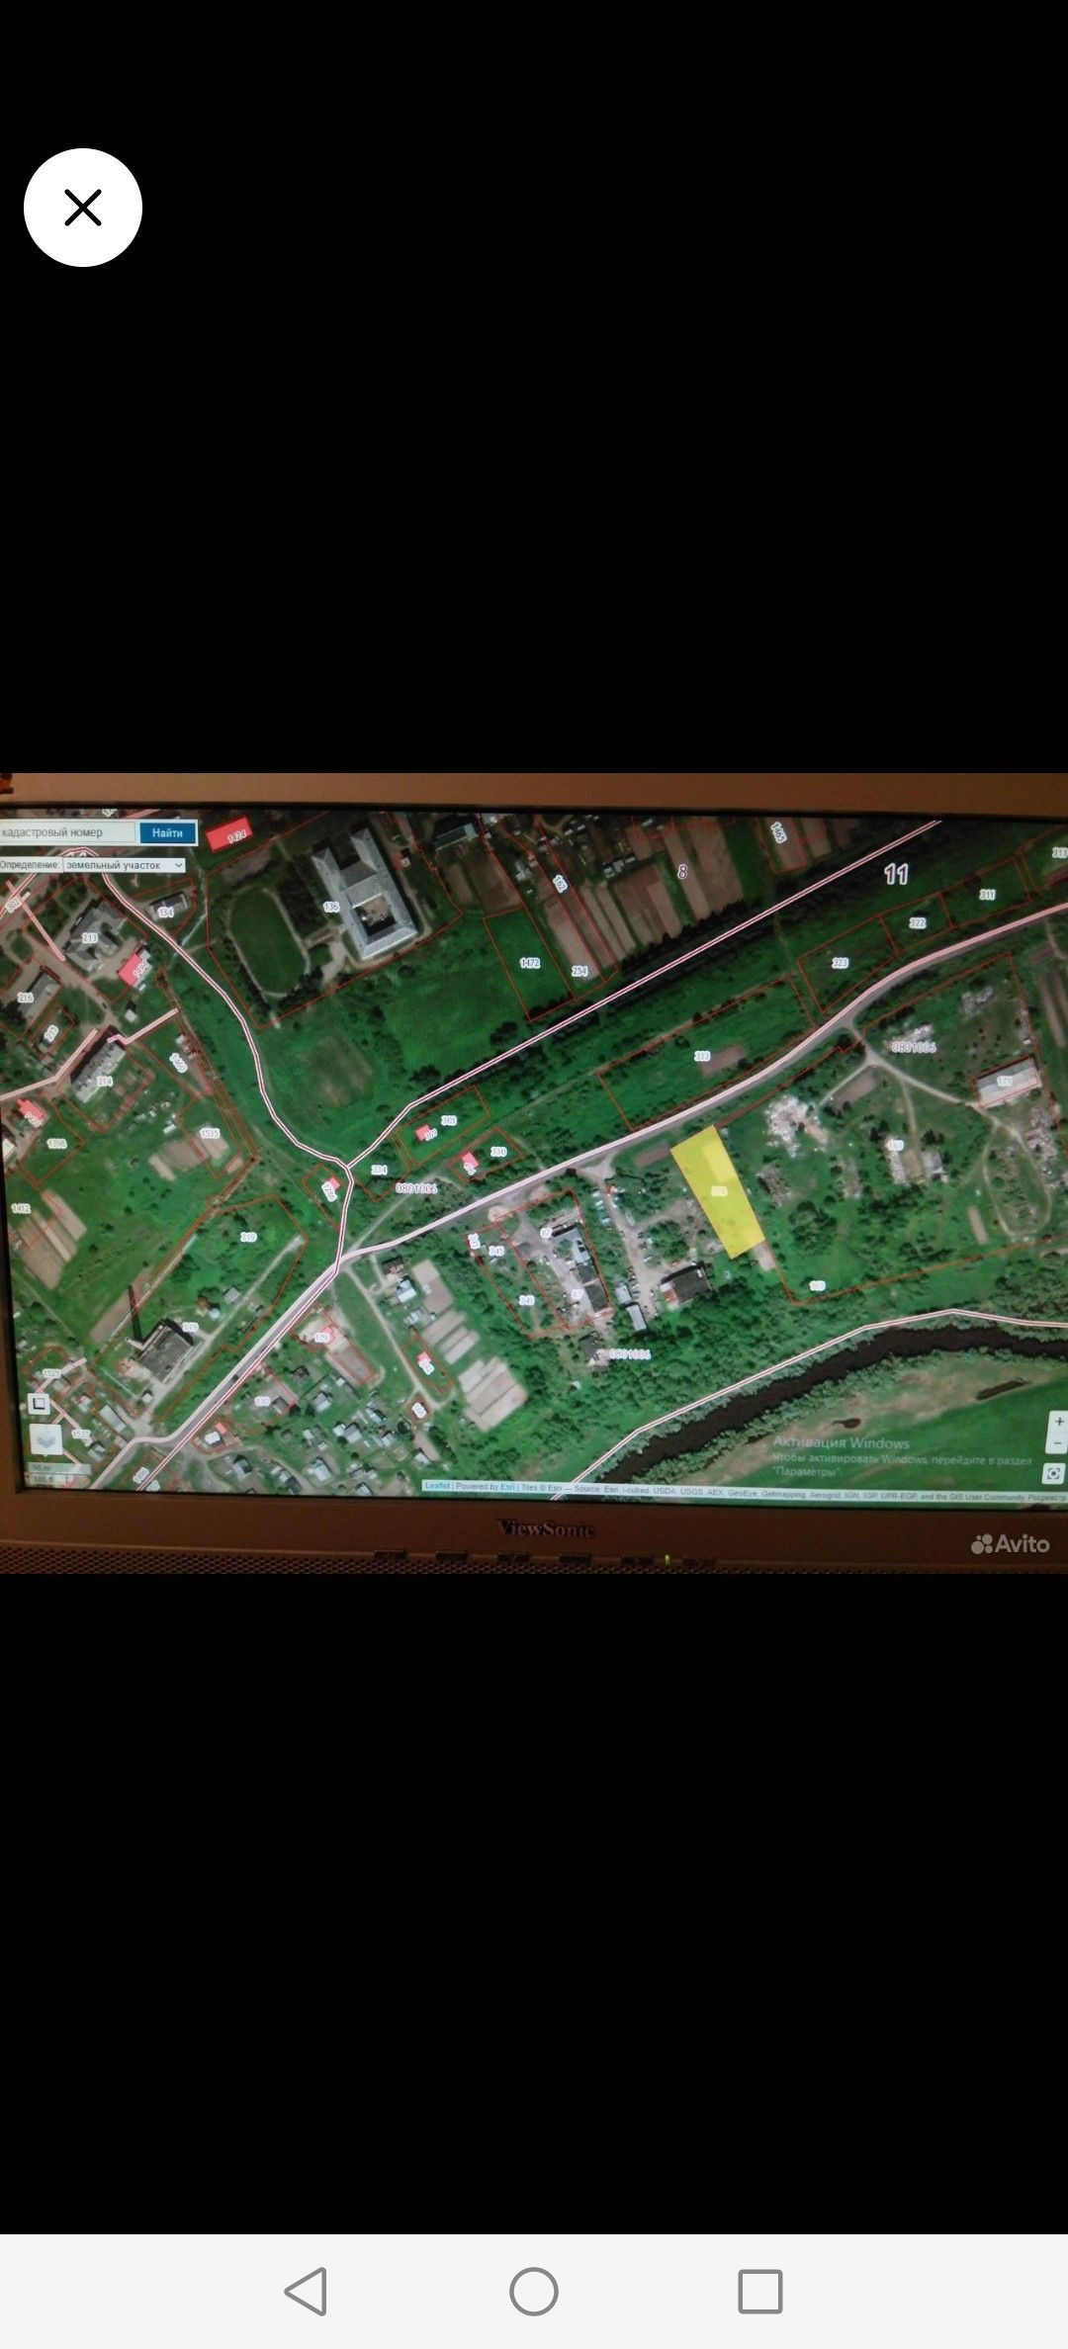
Task: Select the yellow highlighted land parcel
Action: [x=719, y=1191]
